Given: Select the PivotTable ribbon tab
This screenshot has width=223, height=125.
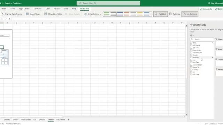Looking at the screenshot, I should (85, 9).
